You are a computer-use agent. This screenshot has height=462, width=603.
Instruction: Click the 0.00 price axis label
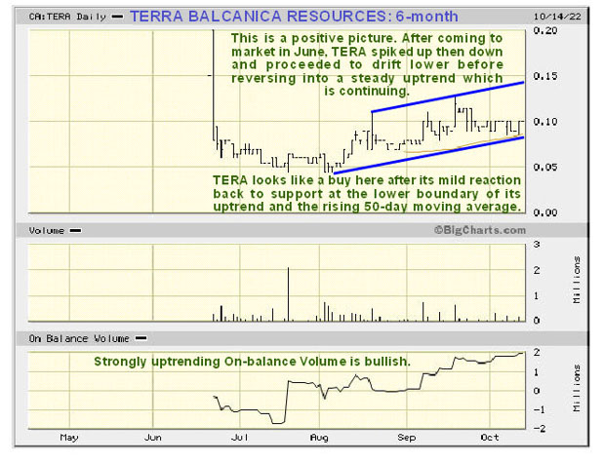[544, 212]
